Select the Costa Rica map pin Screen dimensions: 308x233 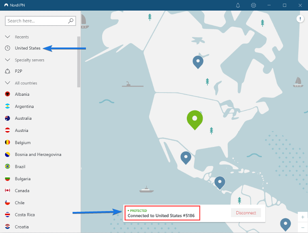click(x=220, y=183)
